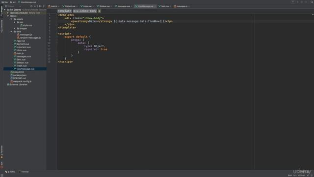Image resolution: width=314 pixels, height=177 pixels.
Task: Expand the node_modules folder
Action: click(8, 13)
